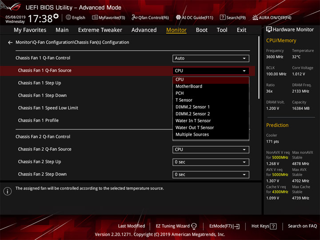The width and height of the screenshot is (320, 240).
Task: Select Chassis Fan 1 Q-Fan Source row
Action: coord(128,71)
